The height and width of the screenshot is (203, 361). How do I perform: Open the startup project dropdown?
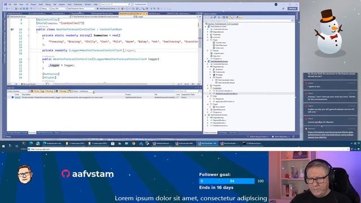pyautogui.click(x=81, y=8)
